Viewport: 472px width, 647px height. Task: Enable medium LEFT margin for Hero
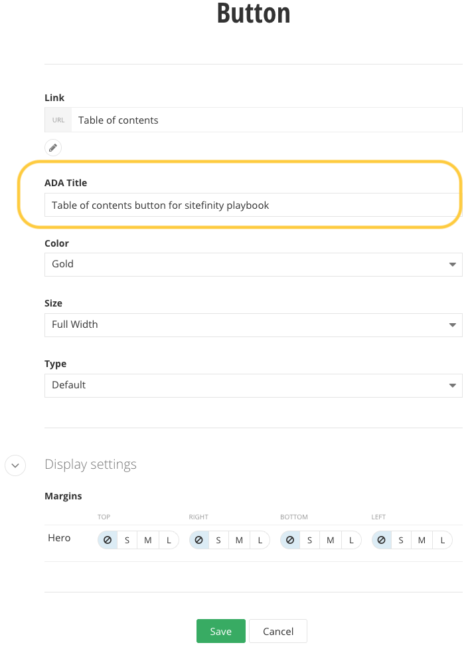coord(422,539)
